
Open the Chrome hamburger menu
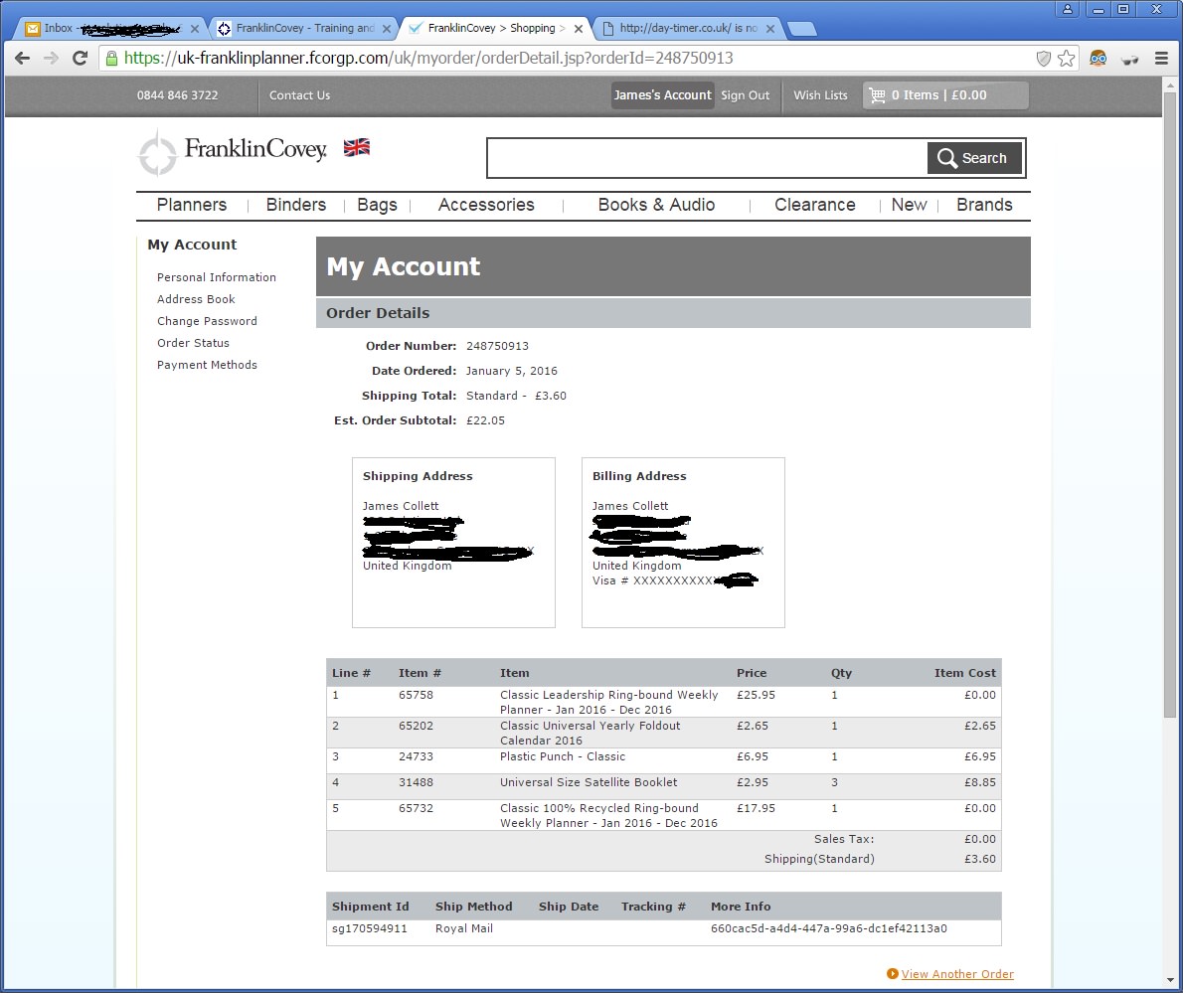pos(1161,59)
